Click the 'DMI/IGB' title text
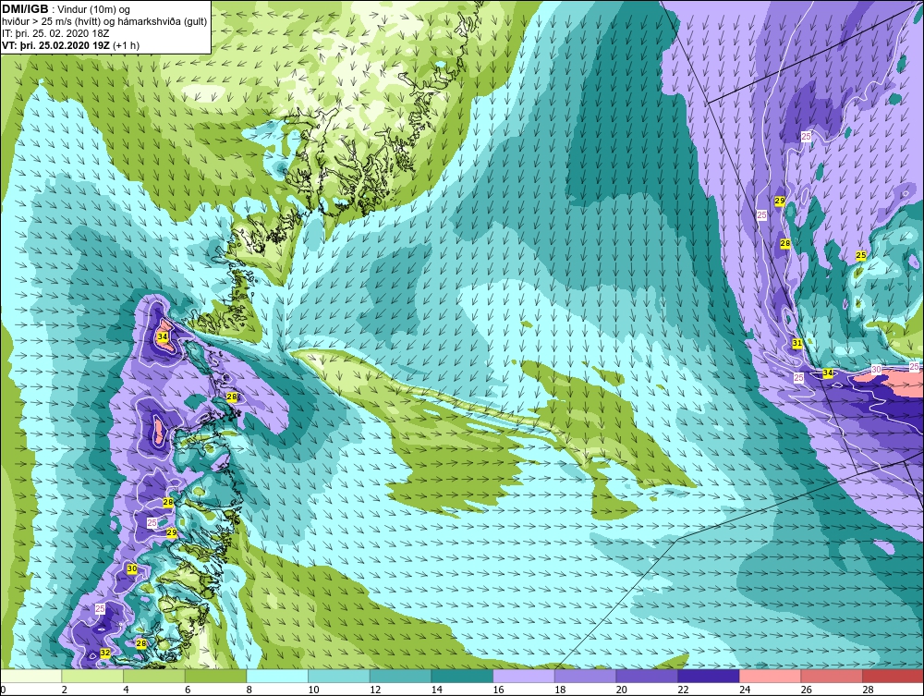 pos(25,9)
